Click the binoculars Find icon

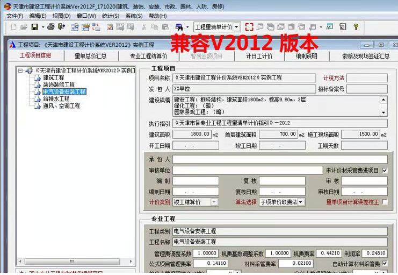179,27
